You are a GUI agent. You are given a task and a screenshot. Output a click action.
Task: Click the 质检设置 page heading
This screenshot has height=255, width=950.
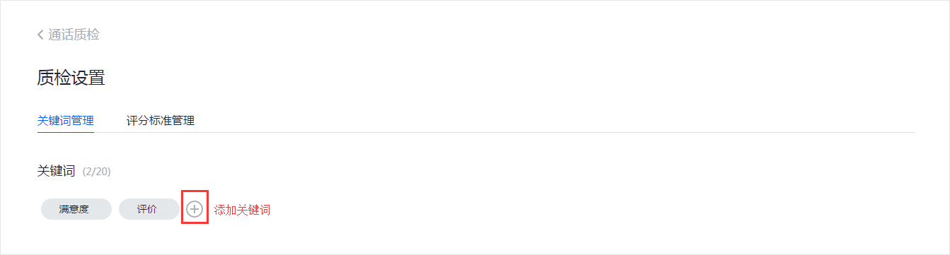coord(71,78)
